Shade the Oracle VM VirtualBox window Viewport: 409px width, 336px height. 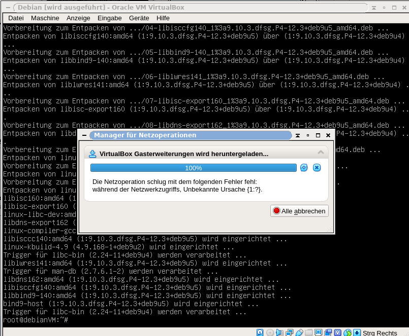(x=374, y=8)
